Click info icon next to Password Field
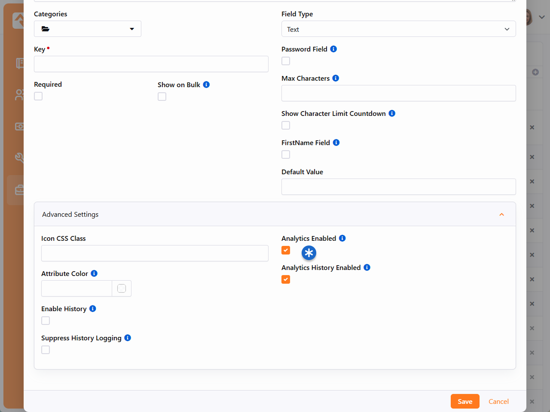Screen dimensions: 550x412 pyautogui.click(x=333, y=49)
